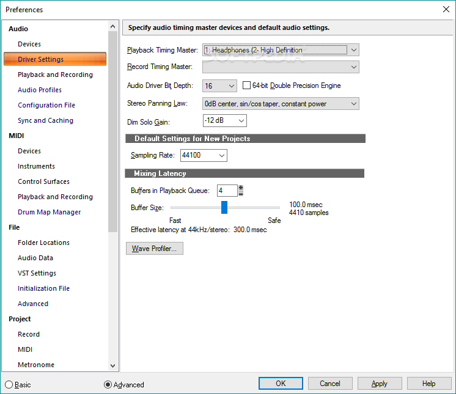
Task: Open the Project Record page
Action: click(x=29, y=334)
